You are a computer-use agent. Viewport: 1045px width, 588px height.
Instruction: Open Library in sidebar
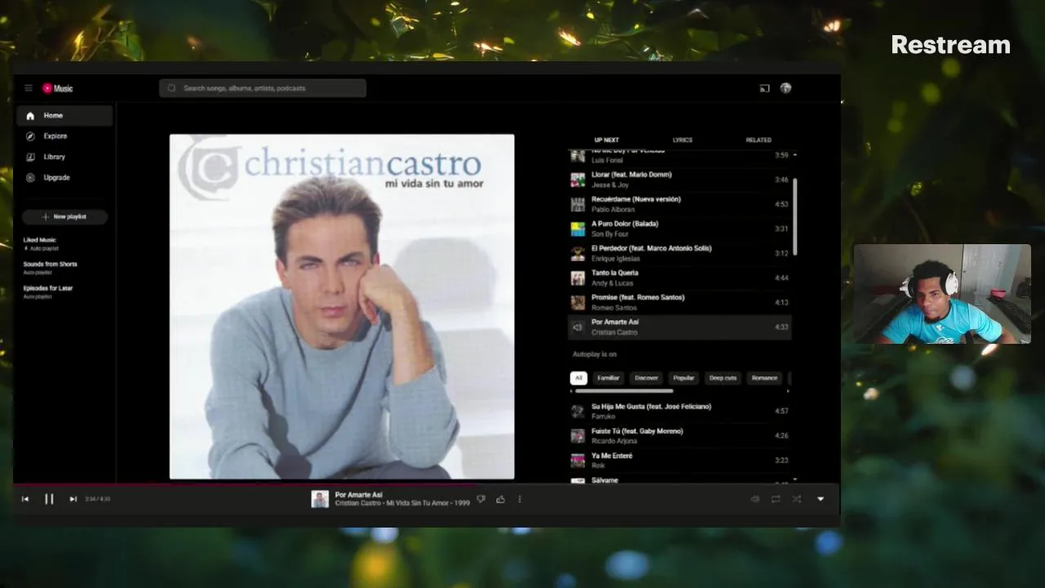click(64, 157)
